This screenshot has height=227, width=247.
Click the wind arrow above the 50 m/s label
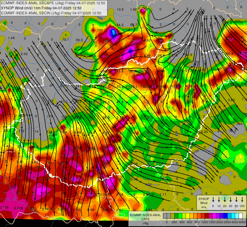click(236, 200)
